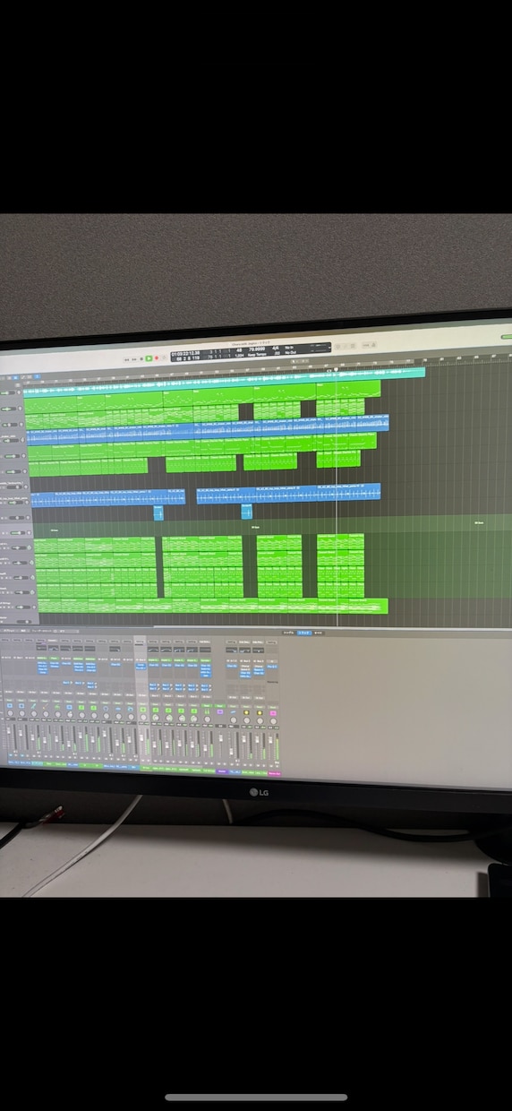
Task: Open the first EQ thumbnail in the mixer
Action: tap(40, 649)
